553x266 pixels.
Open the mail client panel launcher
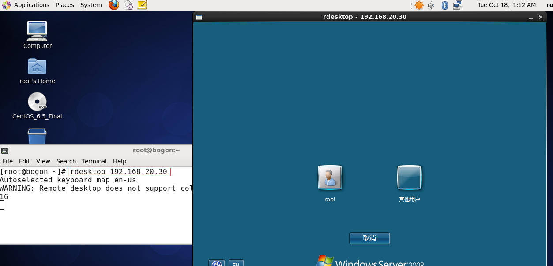tap(128, 5)
